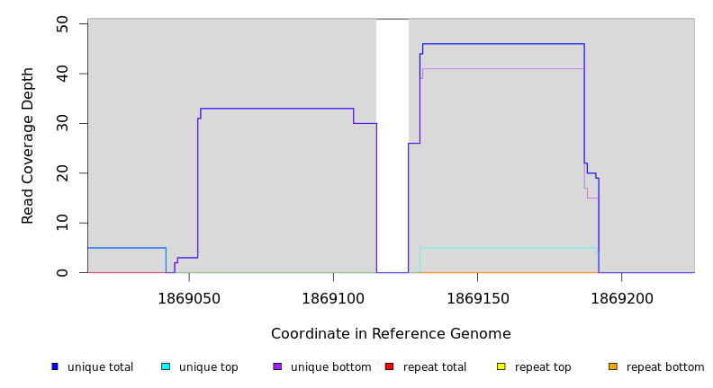Click the cyan unique top legend swatch
713x388 pixels.
coord(166,366)
